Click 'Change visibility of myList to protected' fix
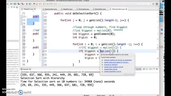171x96 pixels. (118, 60)
